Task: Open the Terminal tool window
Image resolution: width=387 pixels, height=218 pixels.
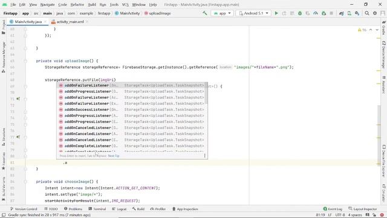Action: pos(97,209)
